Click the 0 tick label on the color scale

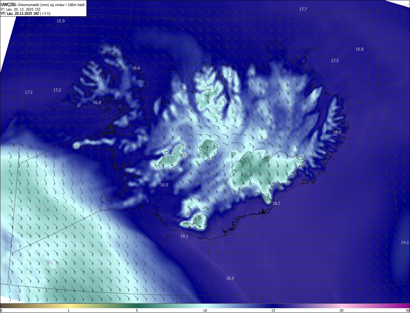click(1, 311)
